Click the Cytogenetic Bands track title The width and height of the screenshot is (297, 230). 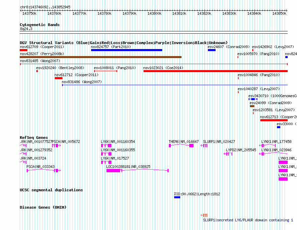tap(40, 25)
